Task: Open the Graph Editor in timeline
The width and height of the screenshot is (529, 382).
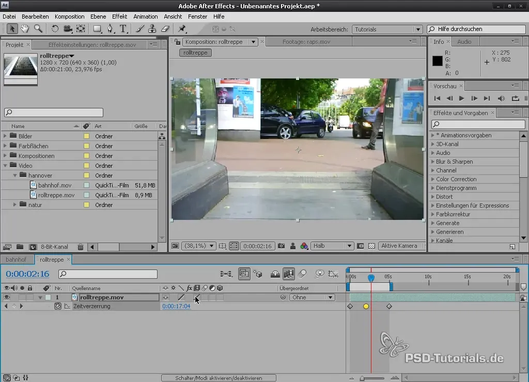Action: click(333, 274)
